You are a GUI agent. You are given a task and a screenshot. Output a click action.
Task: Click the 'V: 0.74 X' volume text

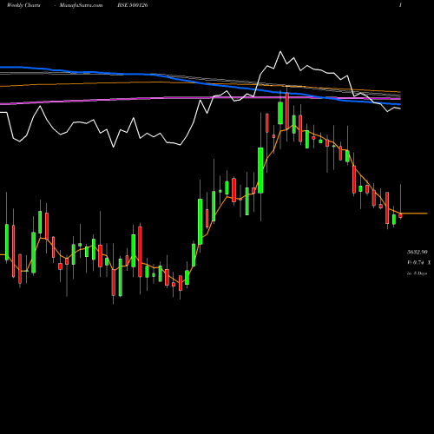point(418,263)
